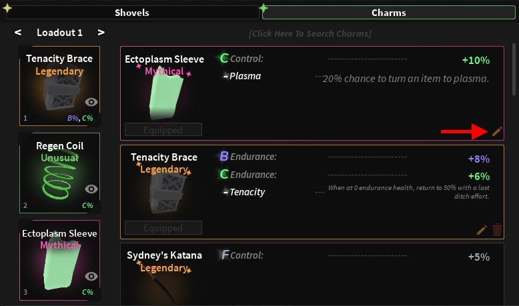Click the pencil edit icon on Ectoplasm Sleeve
Viewport: 519px width, 306px height.
(x=496, y=131)
